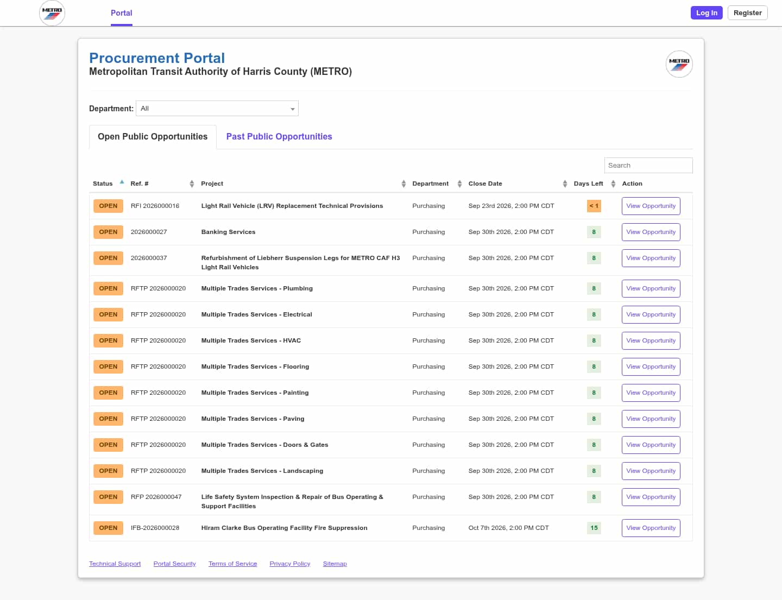View Opportunity for Multiple Trades Services - Plumbing

point(651,289)
